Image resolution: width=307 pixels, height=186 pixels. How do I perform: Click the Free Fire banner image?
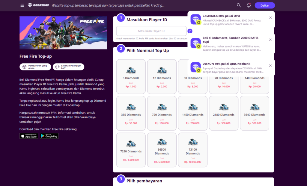pyautogui.click(x=63, y=33)
